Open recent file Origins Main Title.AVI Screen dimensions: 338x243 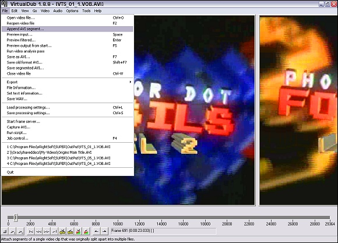pyautogui.click(x=67, y=153)
